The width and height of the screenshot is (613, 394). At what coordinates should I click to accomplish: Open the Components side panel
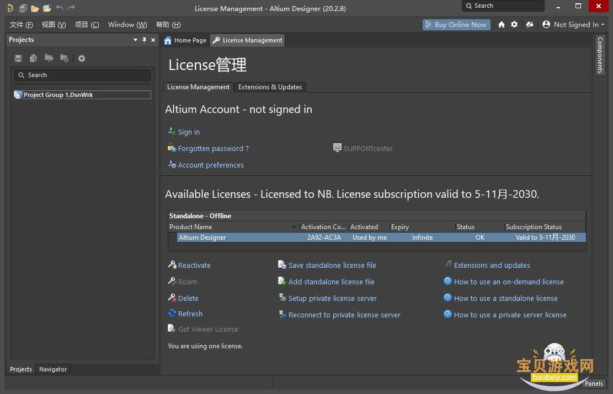pos(600,55)
